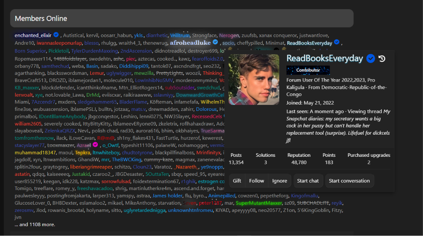Click the verified badge in the profile popup
The width and height of the screenshot is (423, 236).
[x=371, y=59]
